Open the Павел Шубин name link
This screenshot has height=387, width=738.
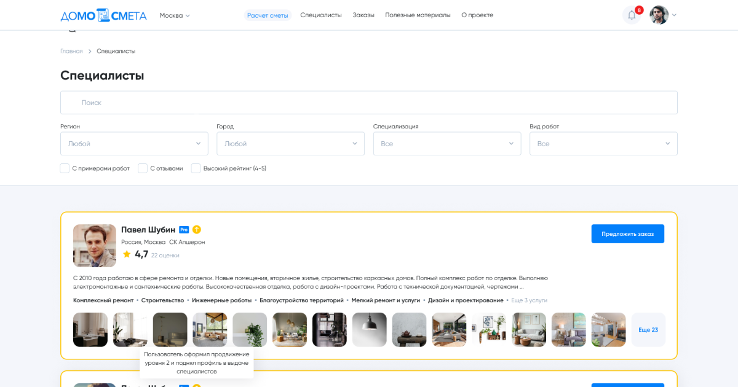point(148,230)
